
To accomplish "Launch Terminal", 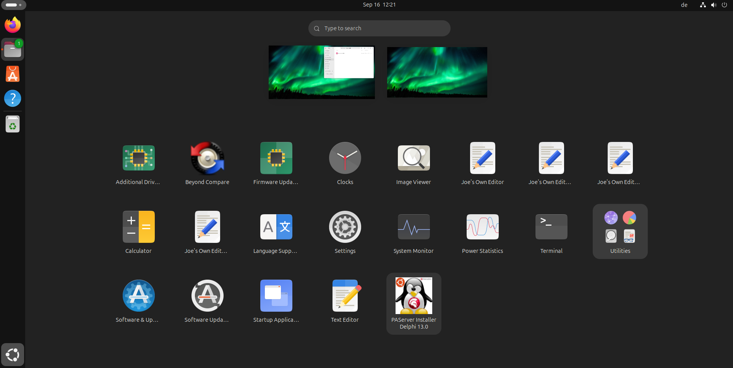I will click(x=551, y=227).
